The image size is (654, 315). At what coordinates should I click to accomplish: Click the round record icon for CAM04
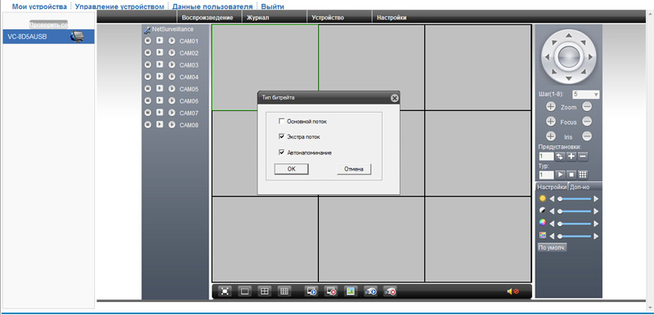(147, 77)
